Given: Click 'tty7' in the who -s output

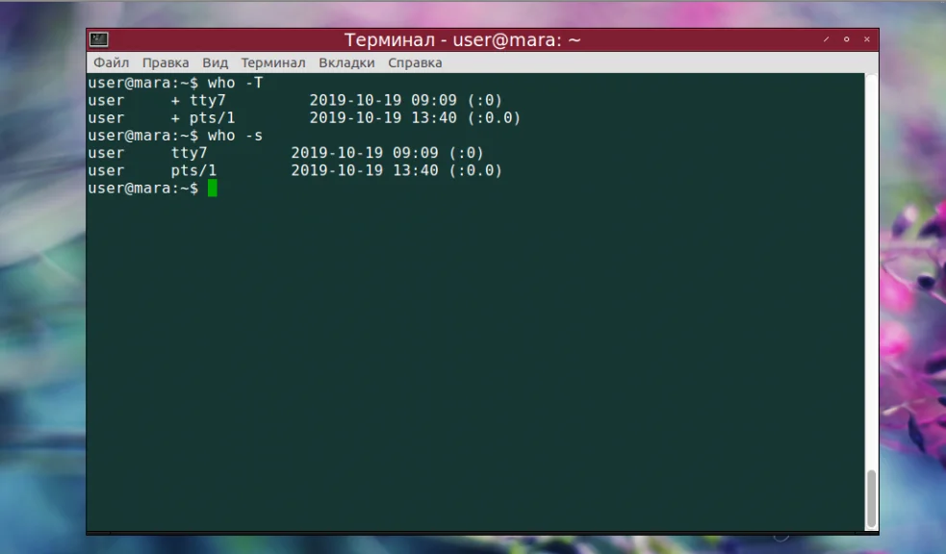Looking at the screenshot, I should 189,153.
